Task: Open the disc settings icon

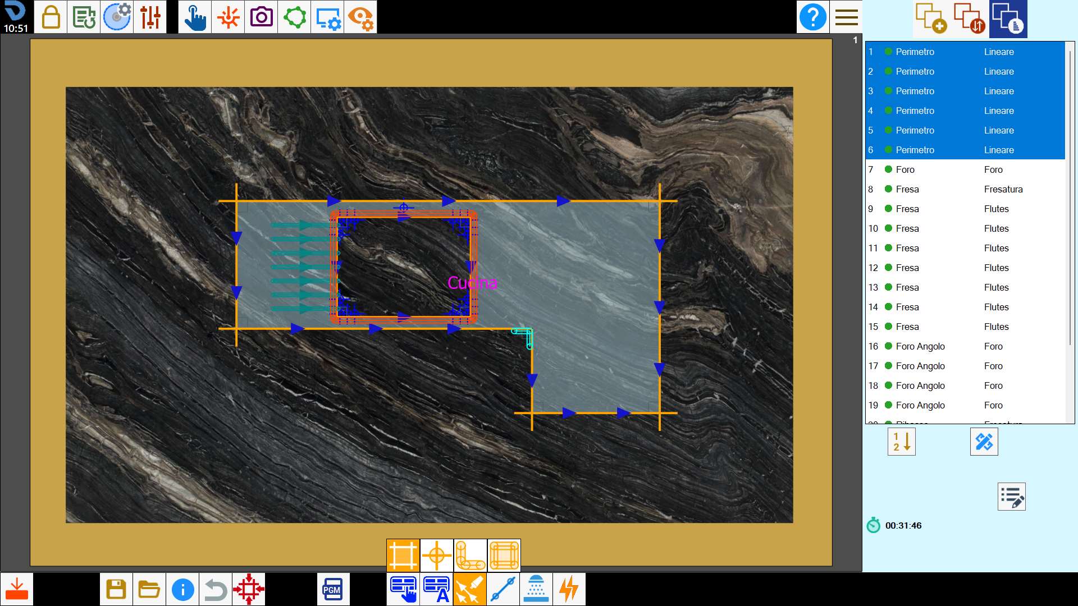Action: [x=117, y=17]
